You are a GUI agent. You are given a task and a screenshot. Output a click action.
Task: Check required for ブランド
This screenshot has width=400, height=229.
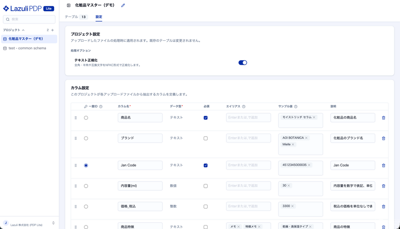coord(206,138)
